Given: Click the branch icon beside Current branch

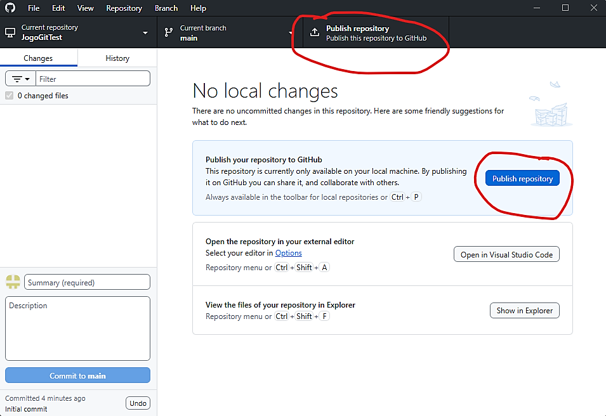Looking at the screenshot, I should click(169, 33).
